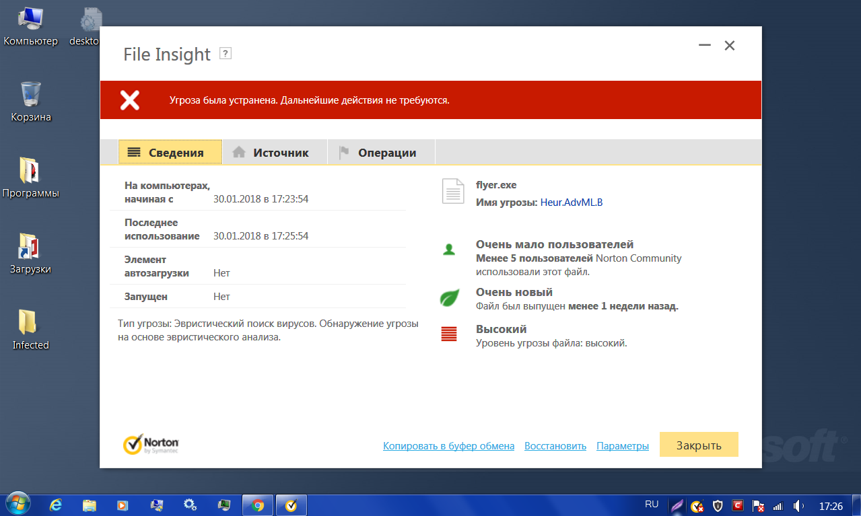Click the flyer.exe file name

pyautogui.click(x=496, y=185)
